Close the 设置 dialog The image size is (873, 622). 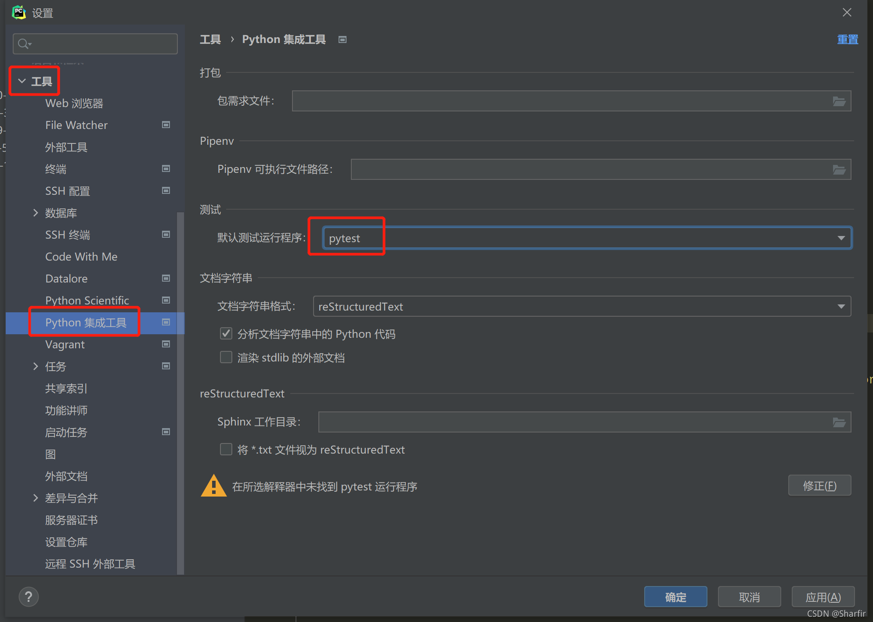847,12
